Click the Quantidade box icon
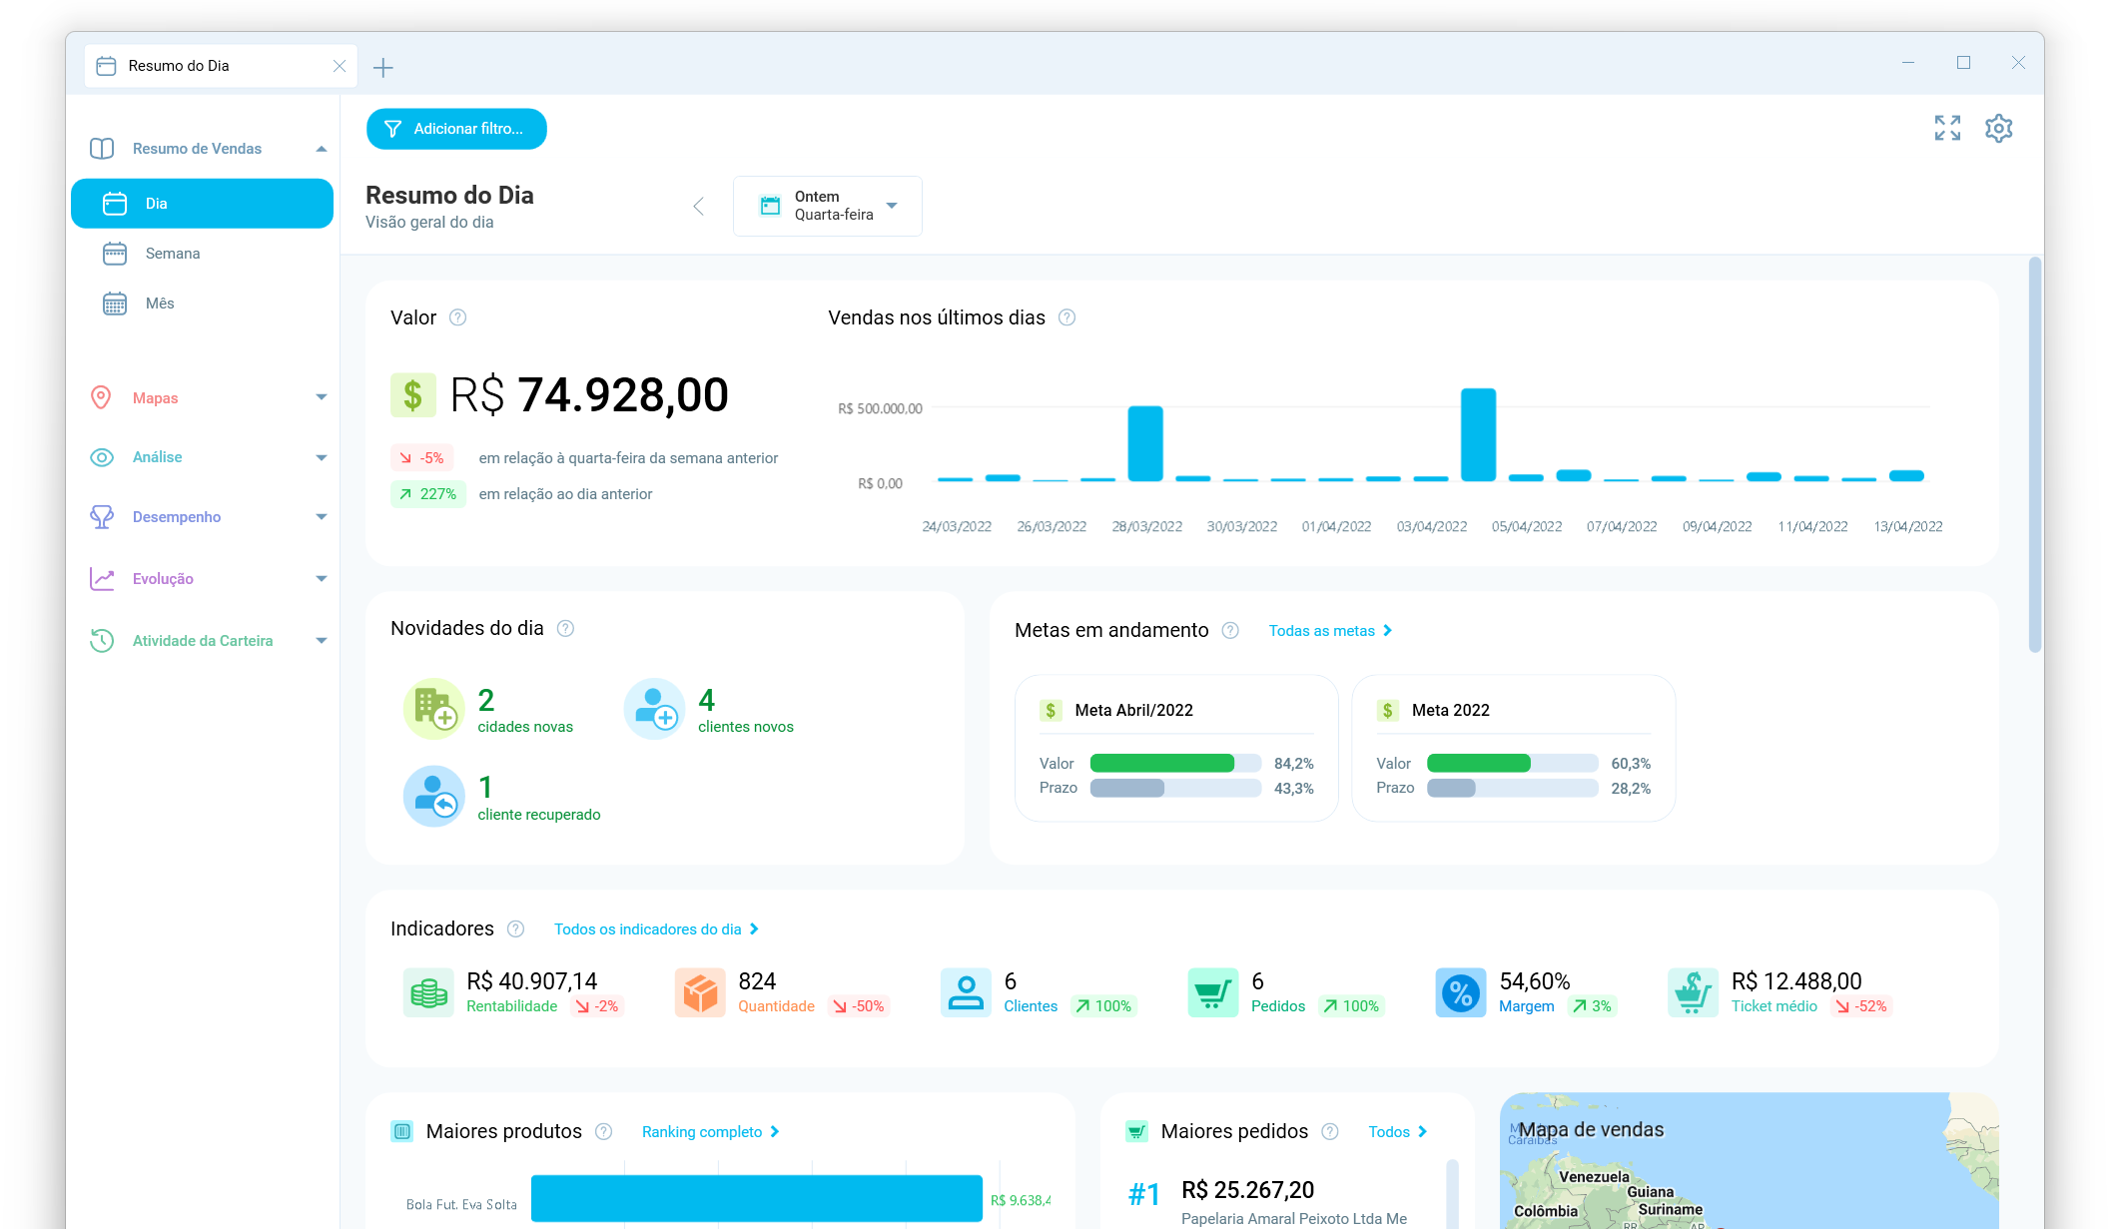This screenshot has height=1229, width=2127. click(700, 992)
